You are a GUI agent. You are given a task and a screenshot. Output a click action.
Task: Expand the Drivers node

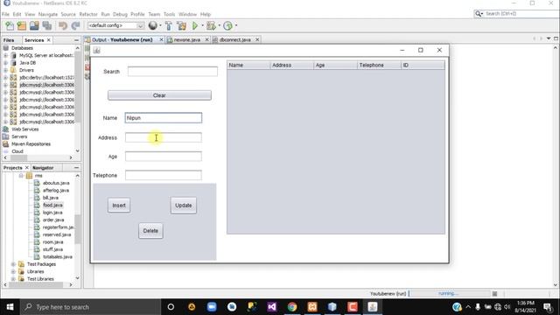tap(5, 70)
